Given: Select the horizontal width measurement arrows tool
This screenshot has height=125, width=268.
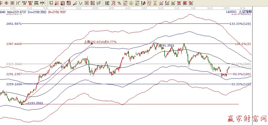Looking at the screenshot, I should (x=42, y=3).
